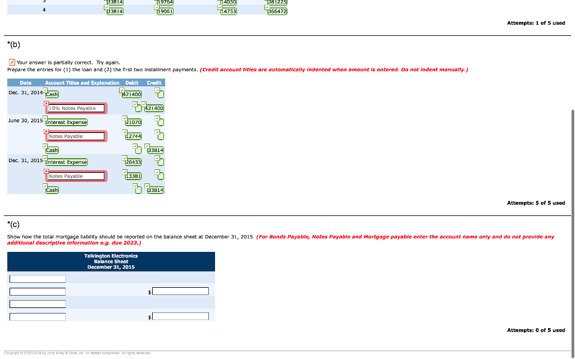Image resolution: width=575 pixels, height=359 pixels.
Task: Click the 366472 balance in schedule row 4
Action: (x=277, y=11)
